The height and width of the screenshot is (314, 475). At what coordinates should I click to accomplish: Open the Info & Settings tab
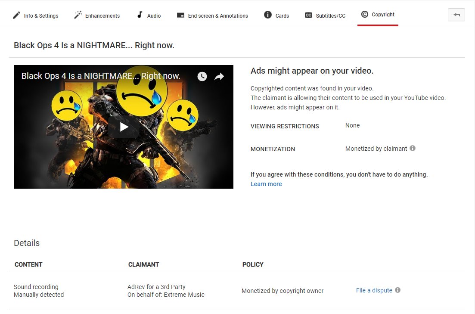click(36, 16)
